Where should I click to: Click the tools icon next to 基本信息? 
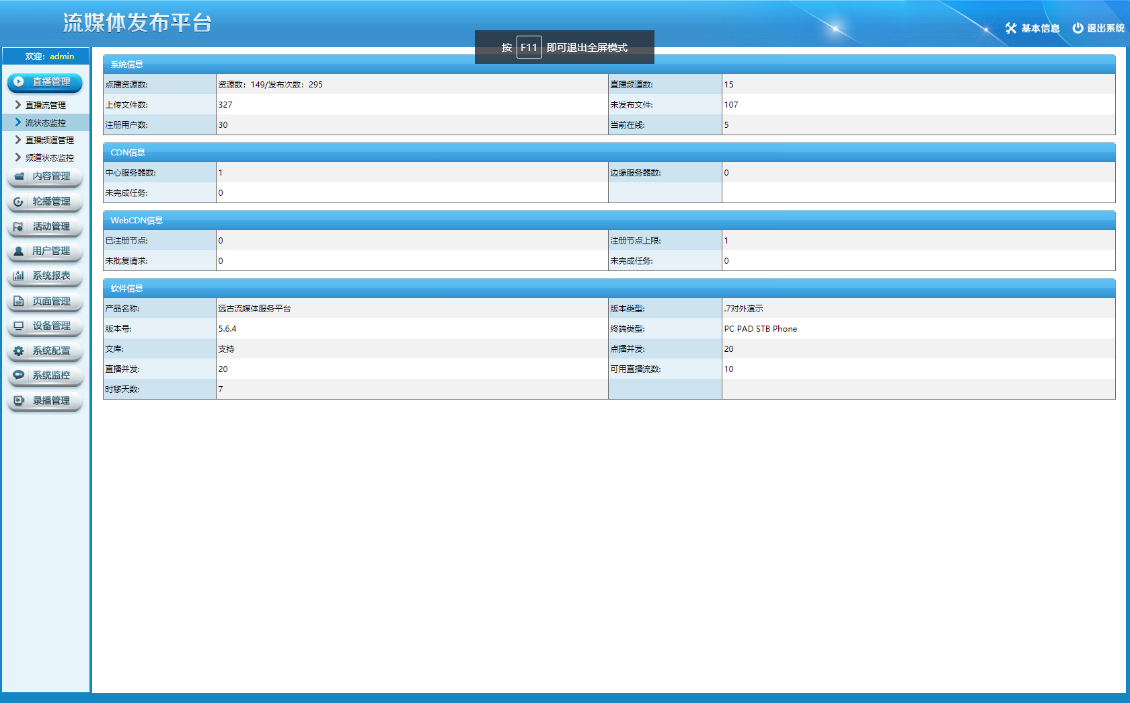point(1011,28)
